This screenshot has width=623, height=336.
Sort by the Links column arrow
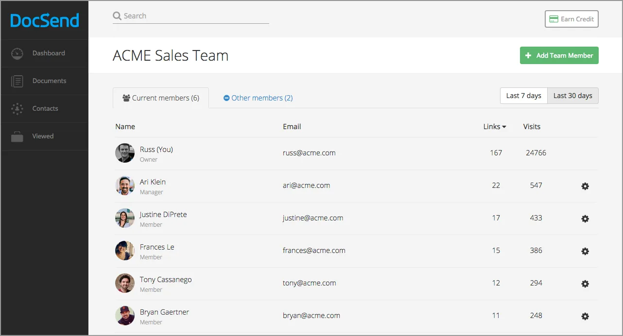tap(504, 127)
